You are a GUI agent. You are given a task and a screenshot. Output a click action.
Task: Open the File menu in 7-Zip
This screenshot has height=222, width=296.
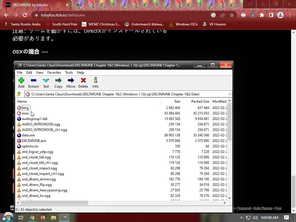click(x=20, y=73)
